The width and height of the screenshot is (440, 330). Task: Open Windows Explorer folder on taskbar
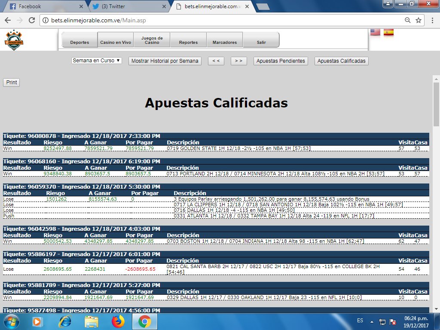pyautogui.click(x=92, y=321)
